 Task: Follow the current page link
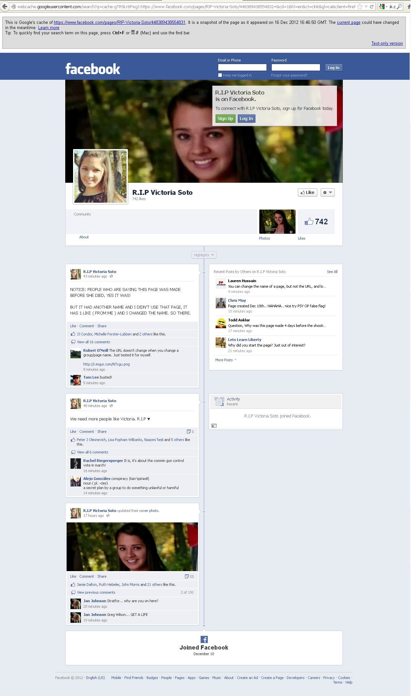pos(349,22)
